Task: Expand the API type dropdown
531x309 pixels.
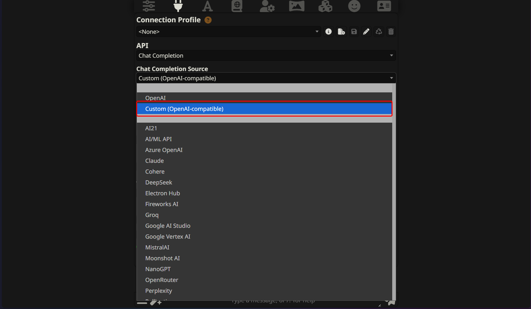Action: click(x=266, y=55)
